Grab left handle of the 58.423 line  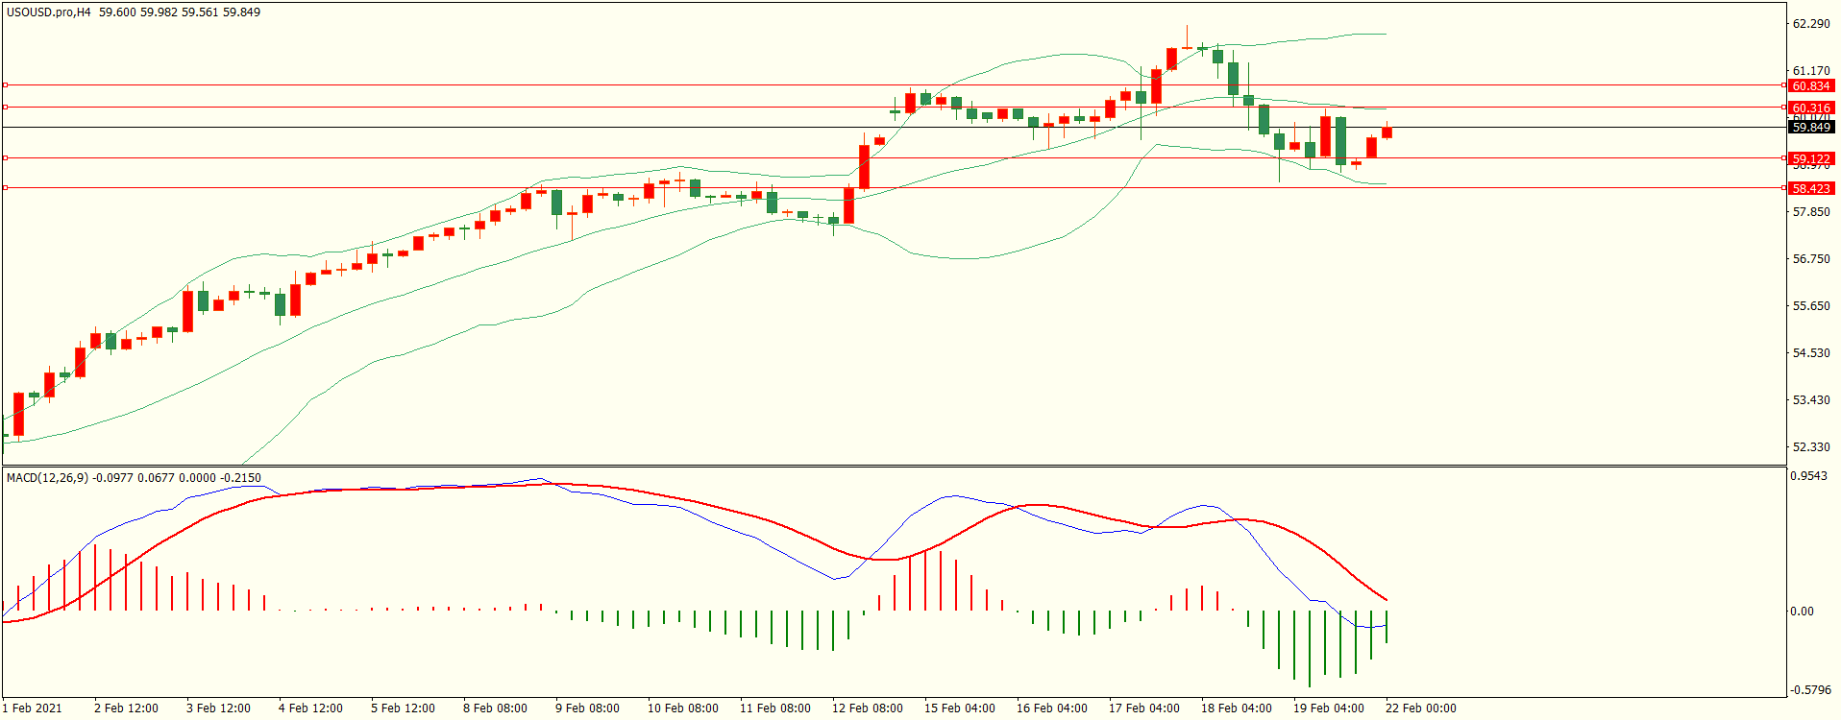click(6, 188)
